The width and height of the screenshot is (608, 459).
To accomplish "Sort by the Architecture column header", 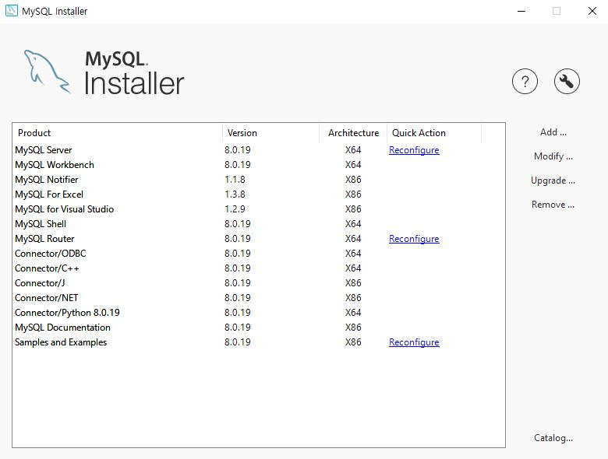I will [x=353, y=133].
